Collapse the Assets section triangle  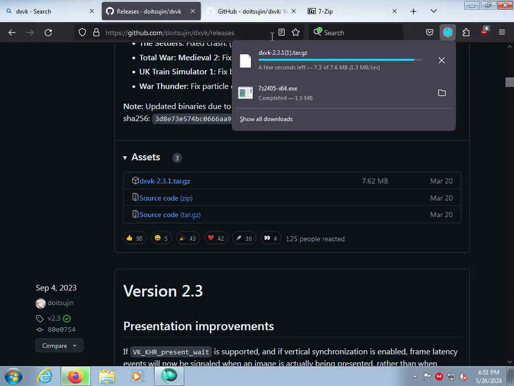click(x=125, y=158)
